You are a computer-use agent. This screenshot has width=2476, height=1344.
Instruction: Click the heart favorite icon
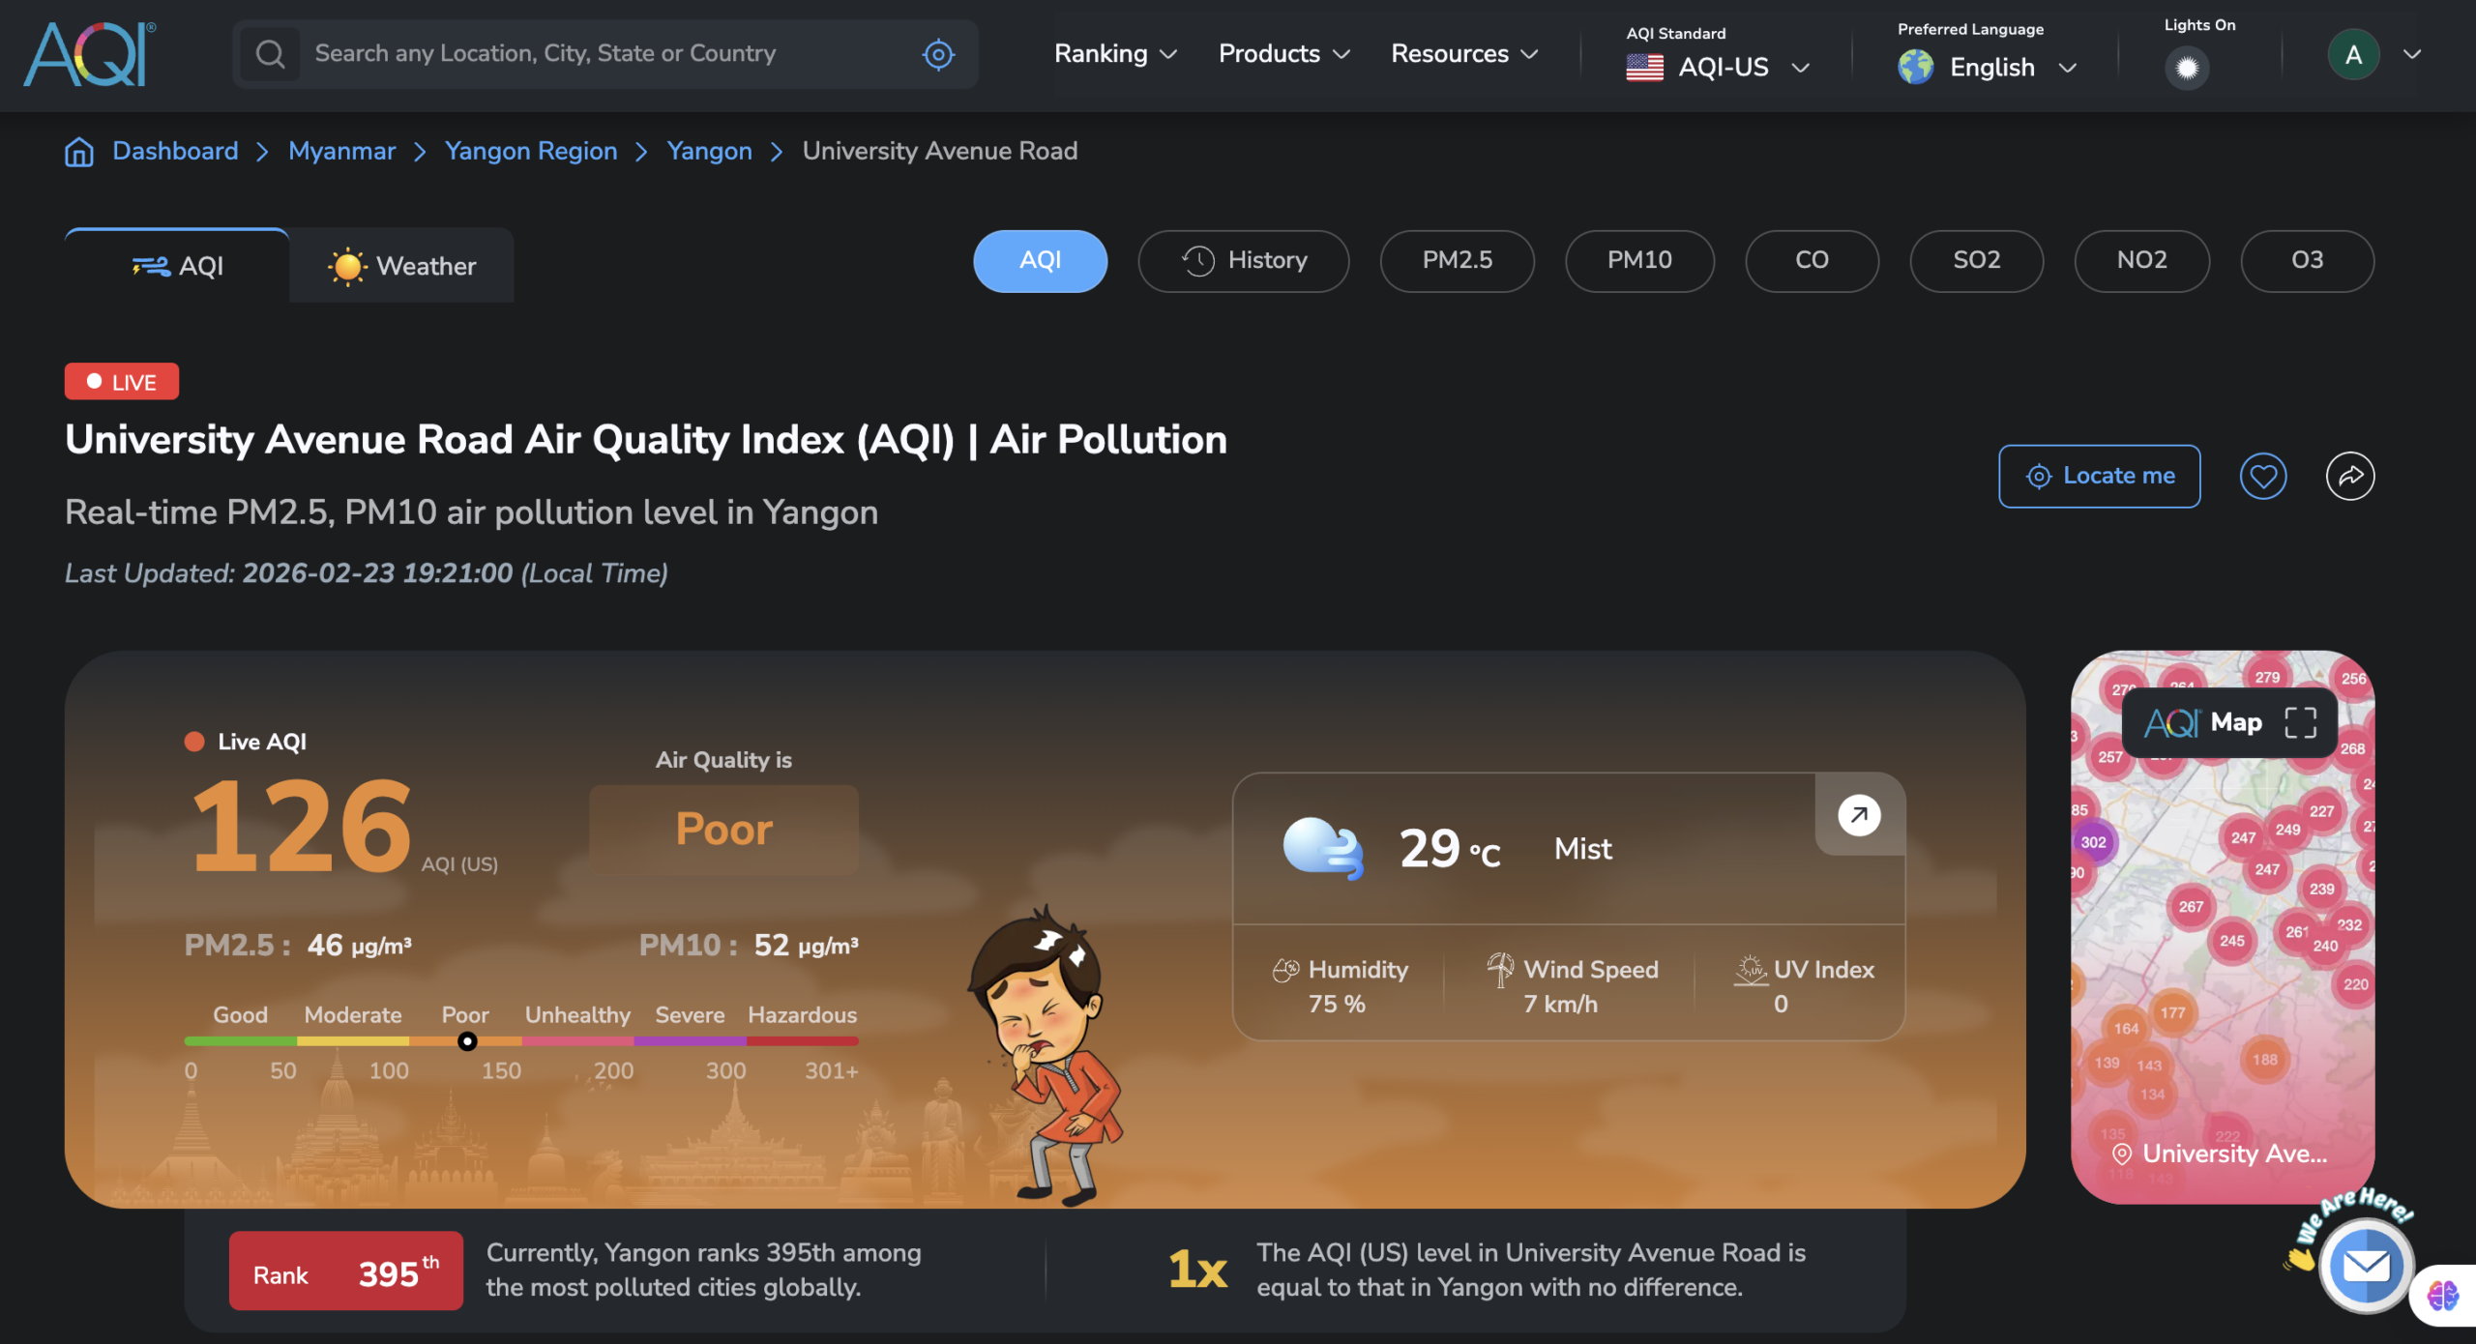(x=2262, y=476)
